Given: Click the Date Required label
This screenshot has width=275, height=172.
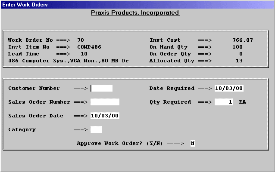Looking at the screenshot, I should [172, 88].
